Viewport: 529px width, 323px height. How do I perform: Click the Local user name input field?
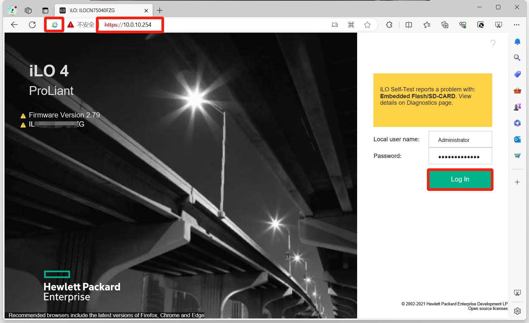(x=460, y=140)
